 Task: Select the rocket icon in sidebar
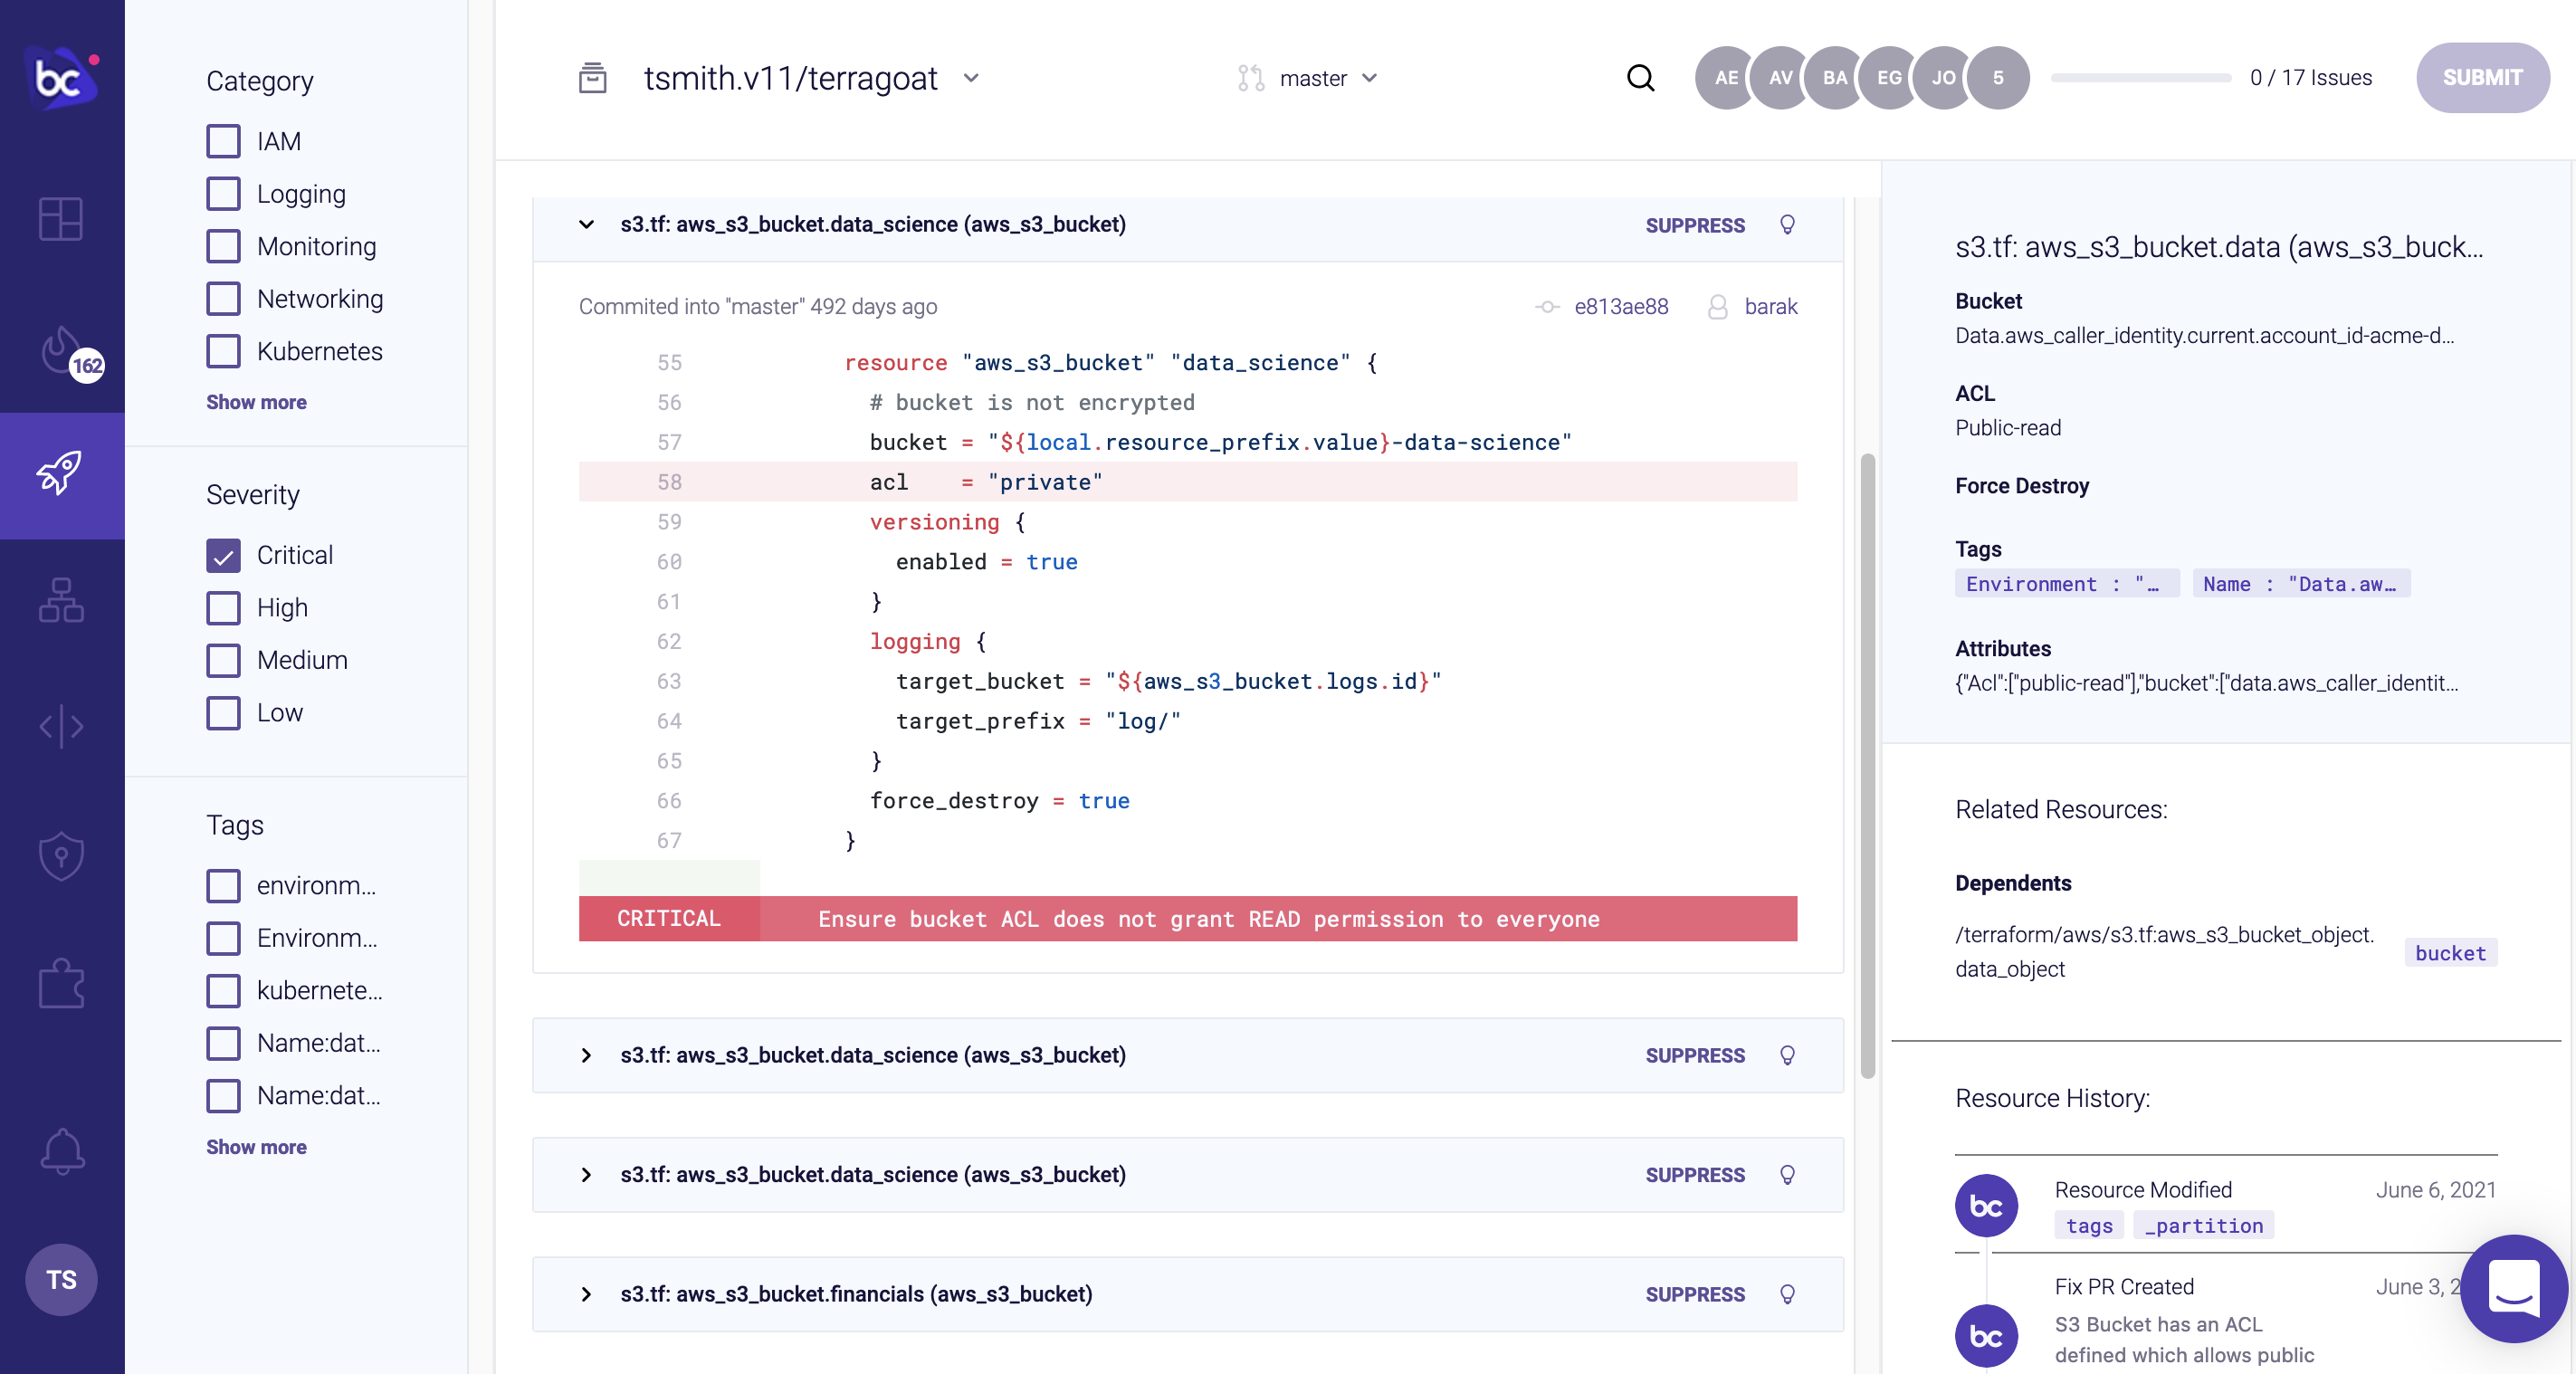(x=61, y=474)
